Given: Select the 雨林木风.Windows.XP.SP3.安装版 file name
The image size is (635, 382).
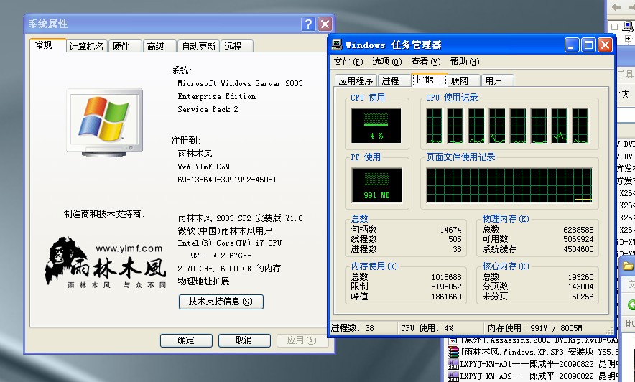Looking at the screenshot, I should pyautogui.click(x=539, y=352).
